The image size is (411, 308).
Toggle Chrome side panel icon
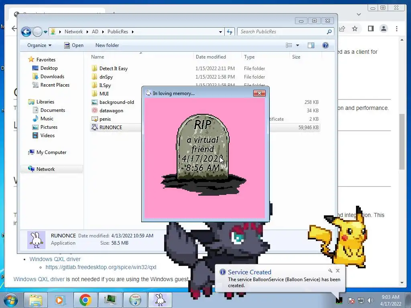(370, 28)
